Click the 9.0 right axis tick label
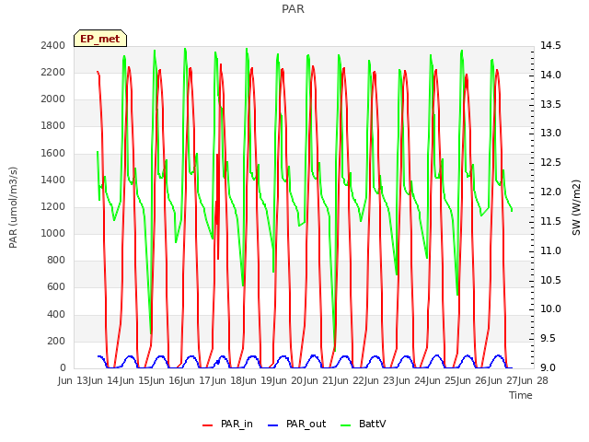The image size is (589, 442). pos(550,368)
